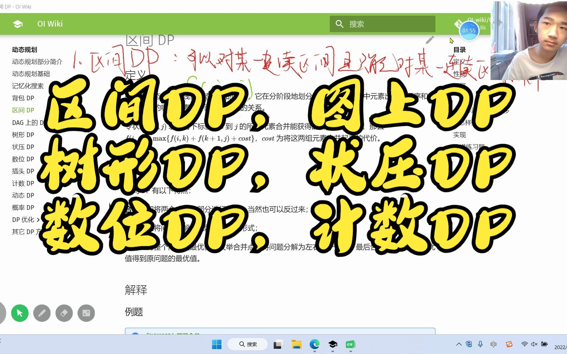Screen dimensions: 567x354
Task: Click the 例题 section heading
Action: coord(134,312)
